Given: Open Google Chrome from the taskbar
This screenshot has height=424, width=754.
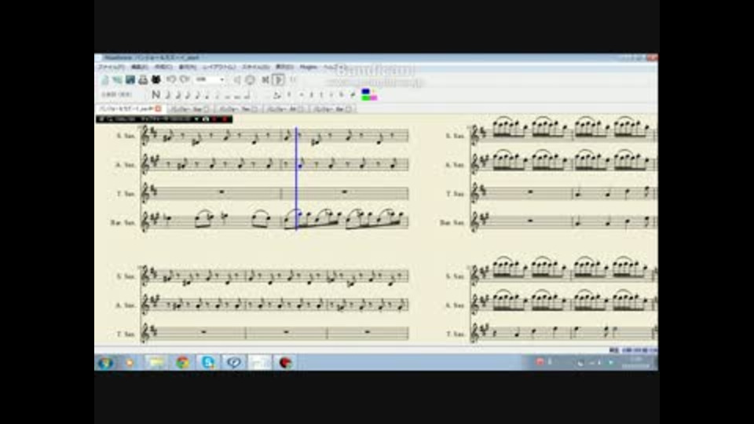Looking at the screenshot, I should point(182,363).
